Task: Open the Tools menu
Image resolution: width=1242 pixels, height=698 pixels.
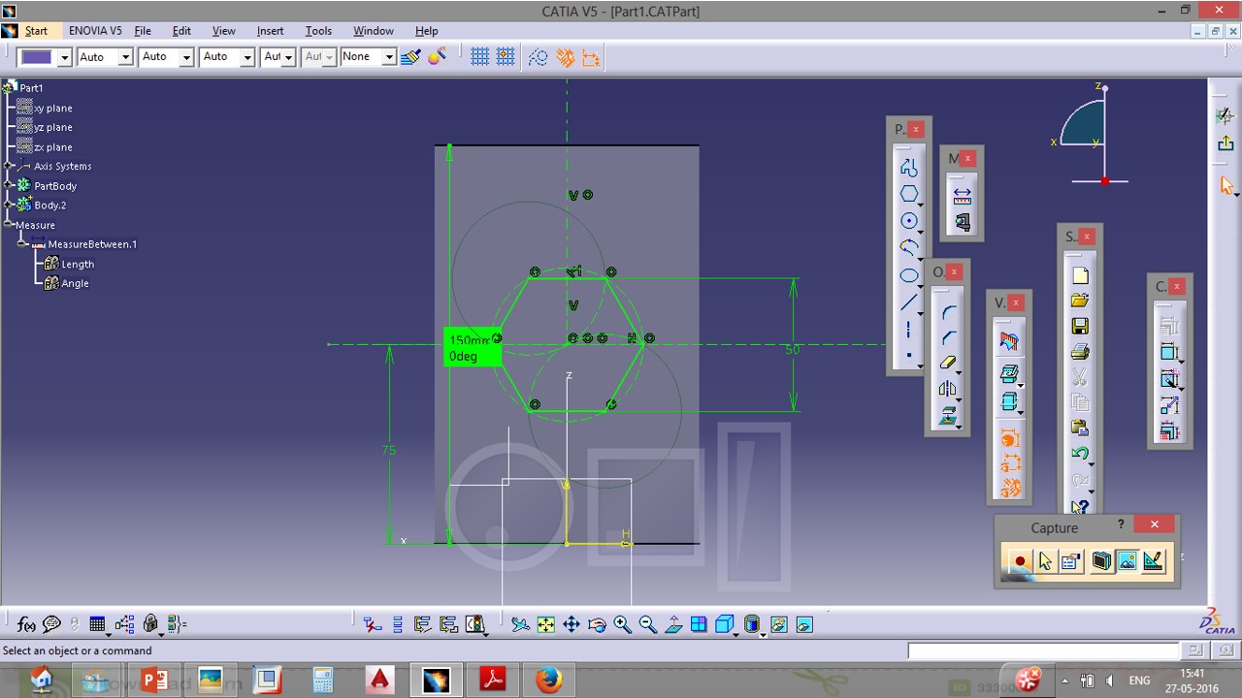Action: [x=318, y=31]
